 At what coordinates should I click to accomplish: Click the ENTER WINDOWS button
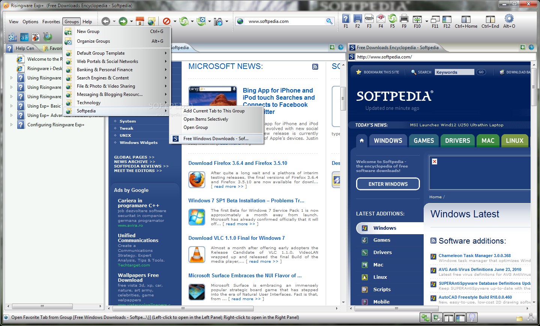pyautogui.click(x=388, y=184)
